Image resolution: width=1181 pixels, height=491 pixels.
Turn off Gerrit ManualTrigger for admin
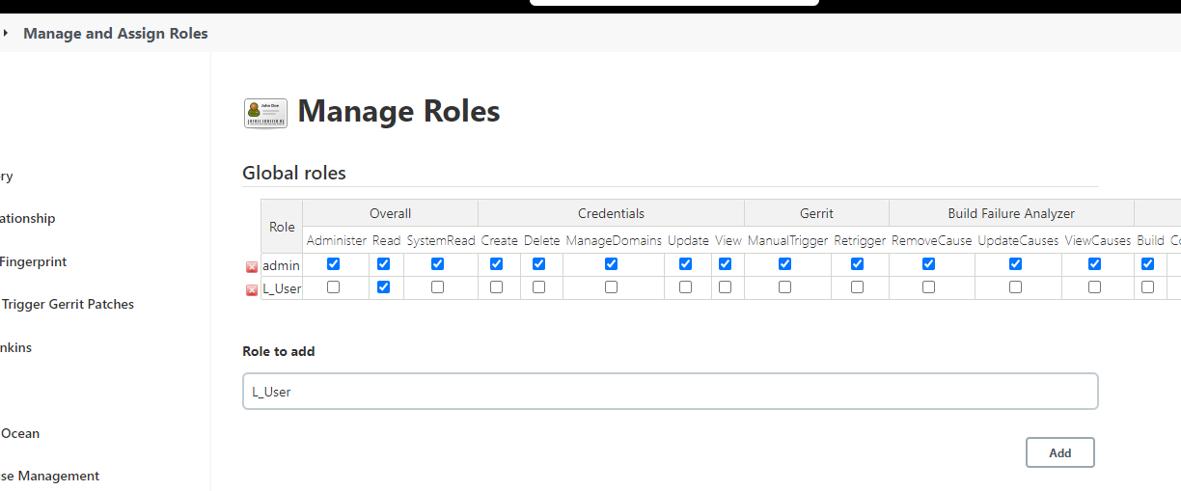coord(785,264)
